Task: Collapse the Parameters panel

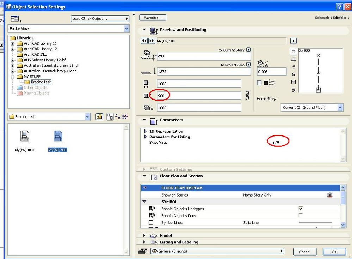Action: (144, 120)
